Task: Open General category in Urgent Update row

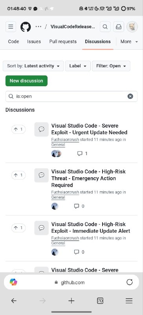Action: coord(58,145)
